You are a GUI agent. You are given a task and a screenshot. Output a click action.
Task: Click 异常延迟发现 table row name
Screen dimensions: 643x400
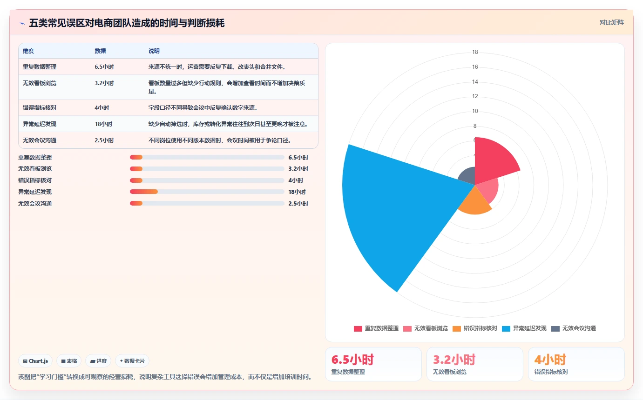point(40,124)
